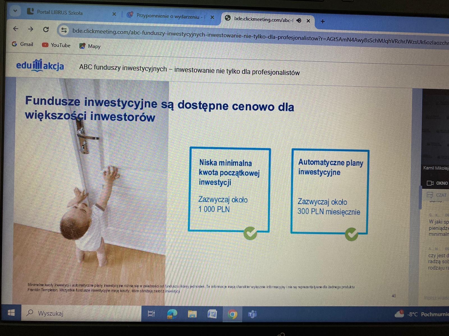Open Task View from the taskbar
Viewport: 449px width, 336px height.
click(151, 314)
